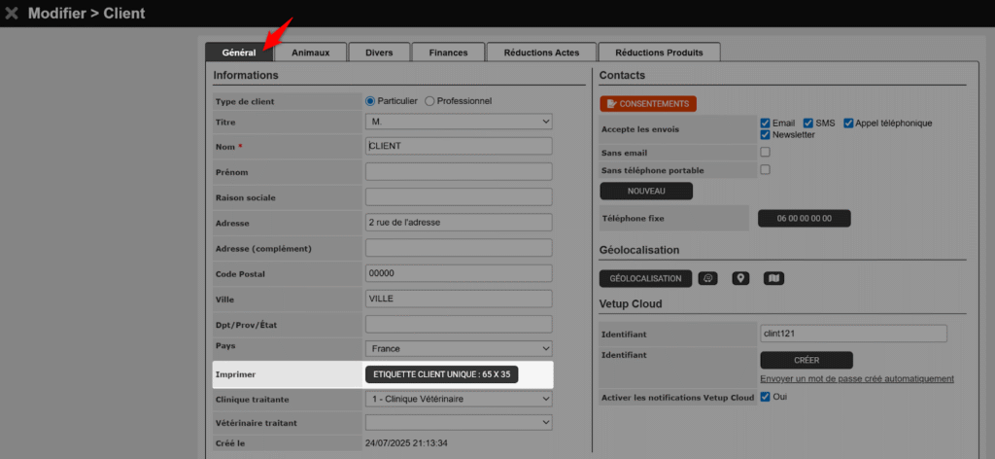Open the folded map icon button
Image resolution: width=995 pixels, height=459 pixels.
[x=773, y=279]
